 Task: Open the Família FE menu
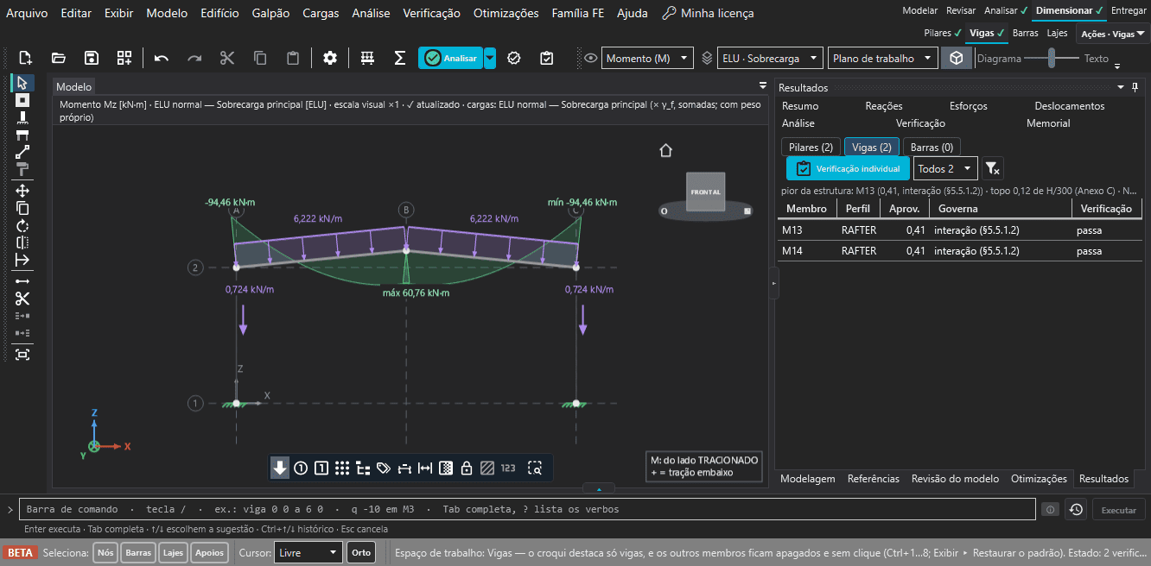(578, 13)
